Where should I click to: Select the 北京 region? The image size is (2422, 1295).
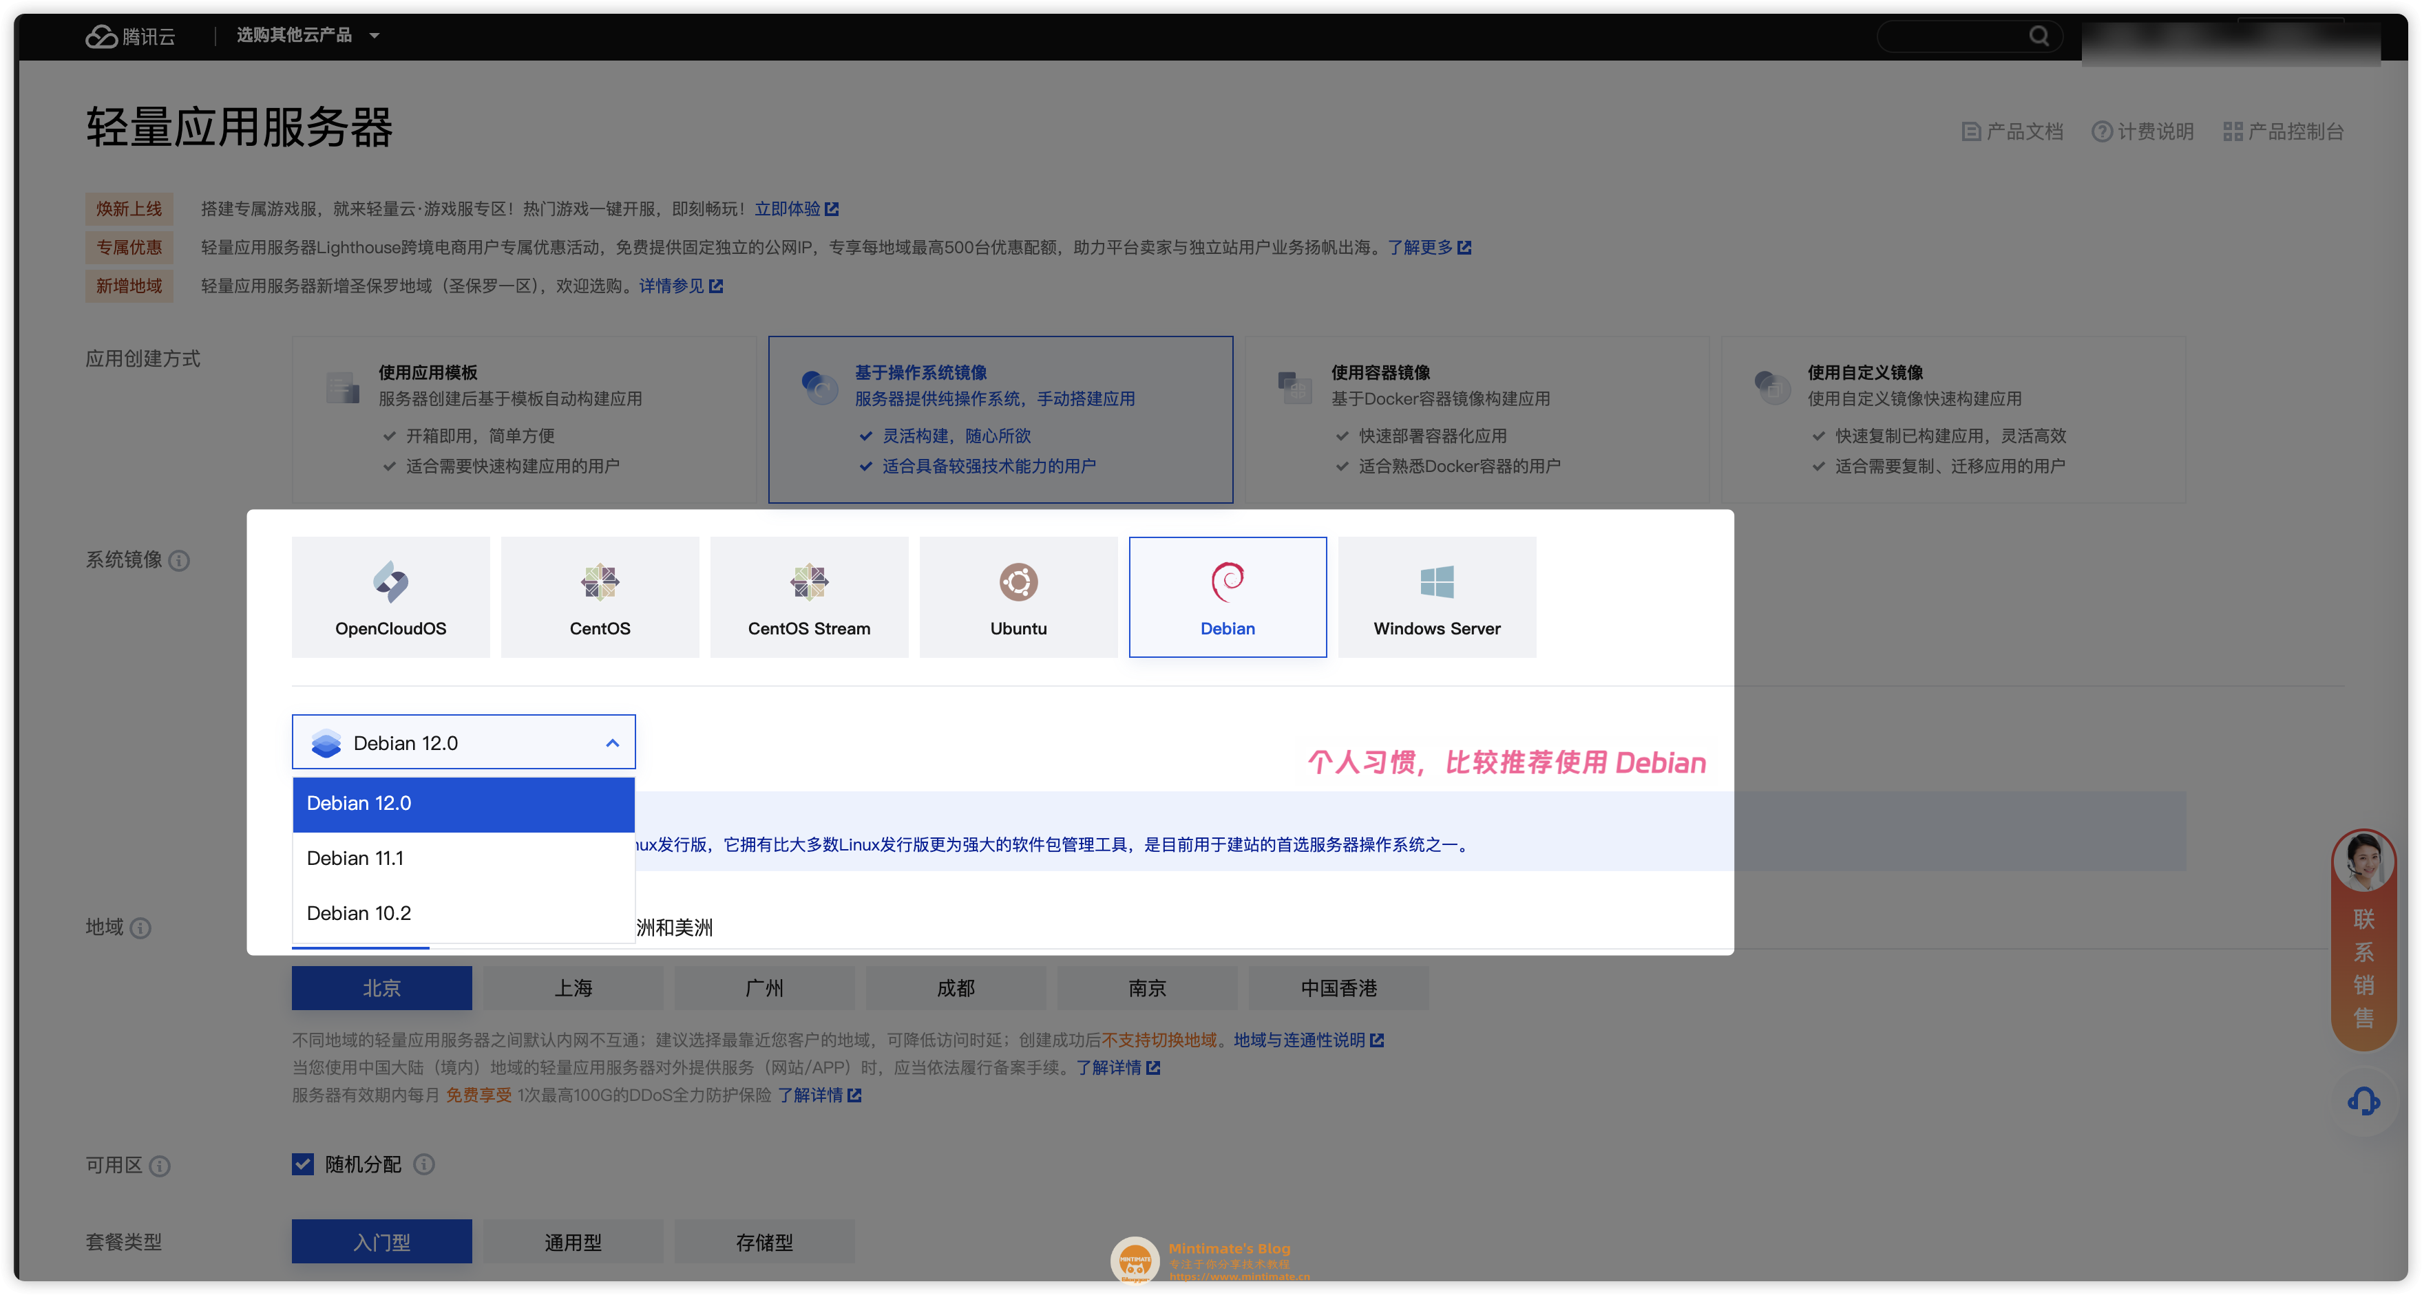coord(381,987)
